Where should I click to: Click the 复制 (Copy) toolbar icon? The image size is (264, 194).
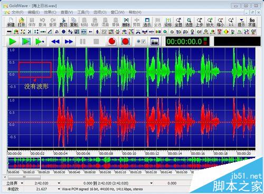(74, 22)
